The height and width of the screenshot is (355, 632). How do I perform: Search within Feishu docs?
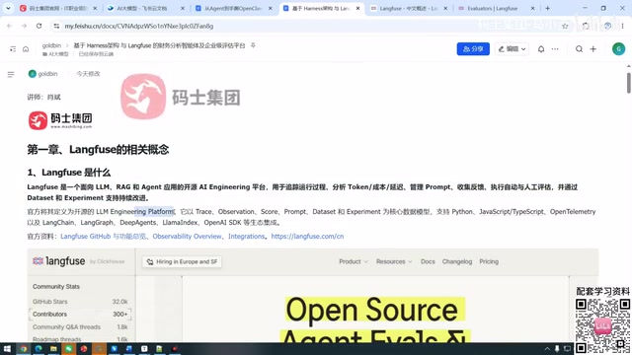coord(580,49)
